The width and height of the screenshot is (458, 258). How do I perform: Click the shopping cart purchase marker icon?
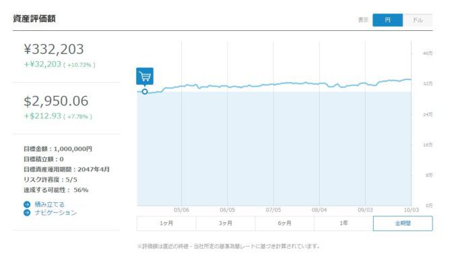(145, 76)
